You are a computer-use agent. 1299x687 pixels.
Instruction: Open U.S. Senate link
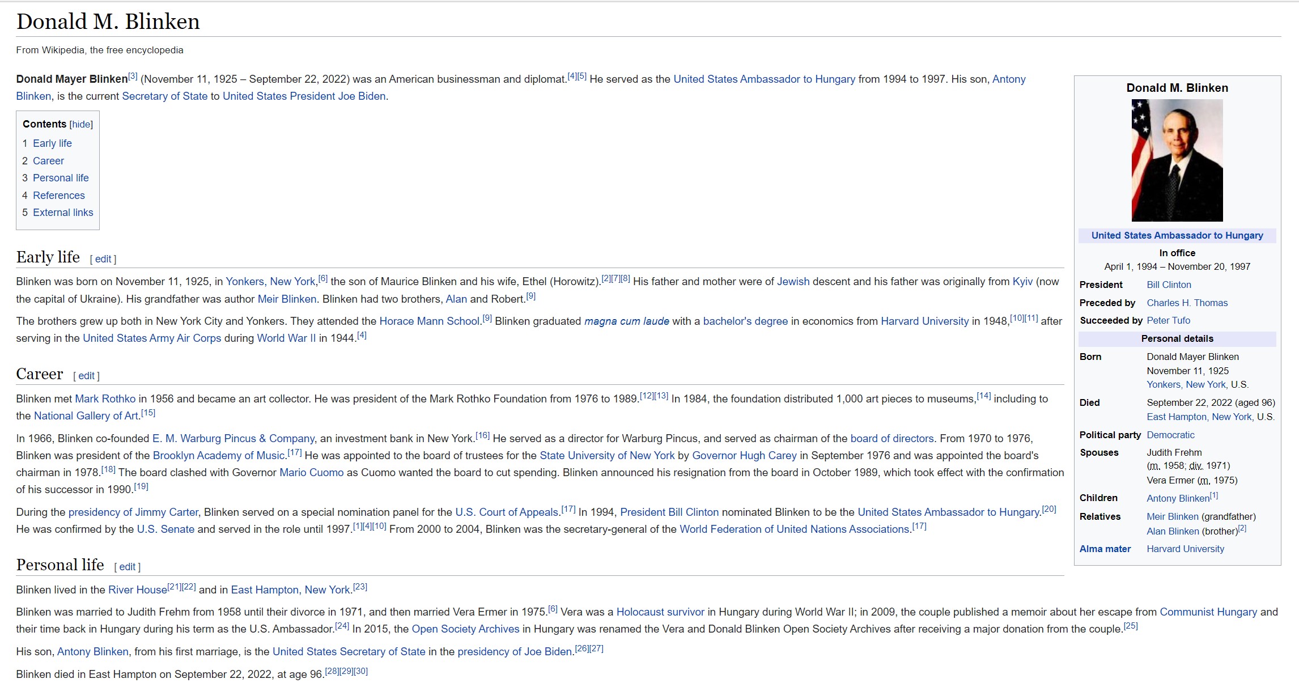(165, 529)
